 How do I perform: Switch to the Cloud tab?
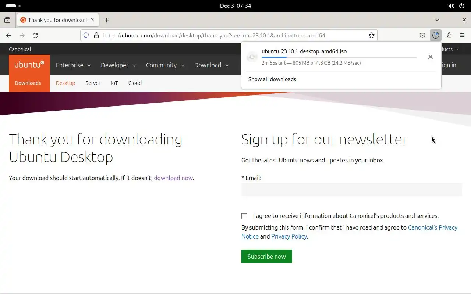(x=135, y=83)
